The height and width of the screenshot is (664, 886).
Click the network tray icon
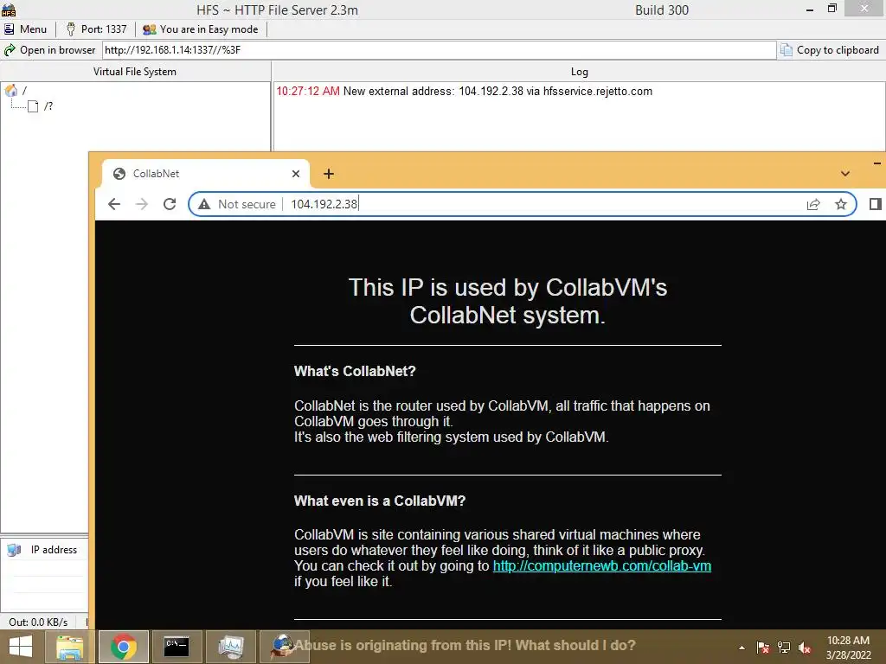[784, 648]
